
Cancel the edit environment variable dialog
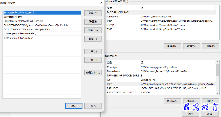coord(93,106)
